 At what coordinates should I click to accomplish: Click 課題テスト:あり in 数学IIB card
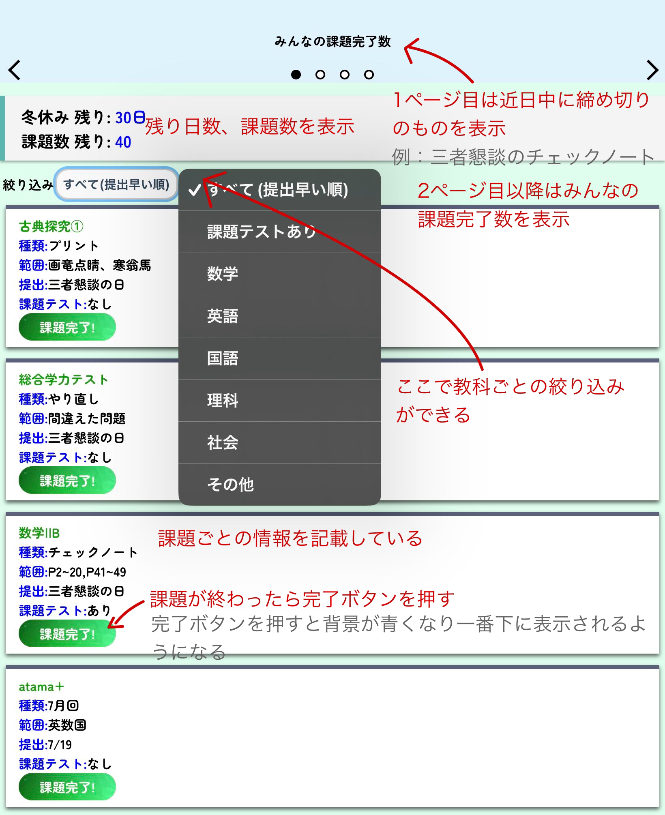(65, 611)
